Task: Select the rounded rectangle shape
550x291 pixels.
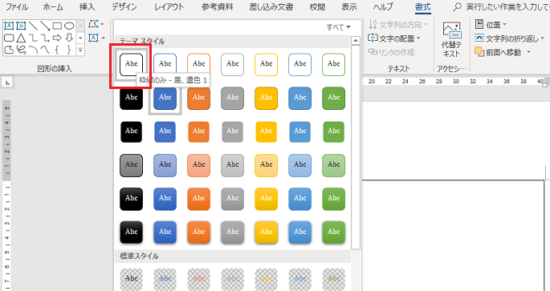Action: (x=9, y=38)
